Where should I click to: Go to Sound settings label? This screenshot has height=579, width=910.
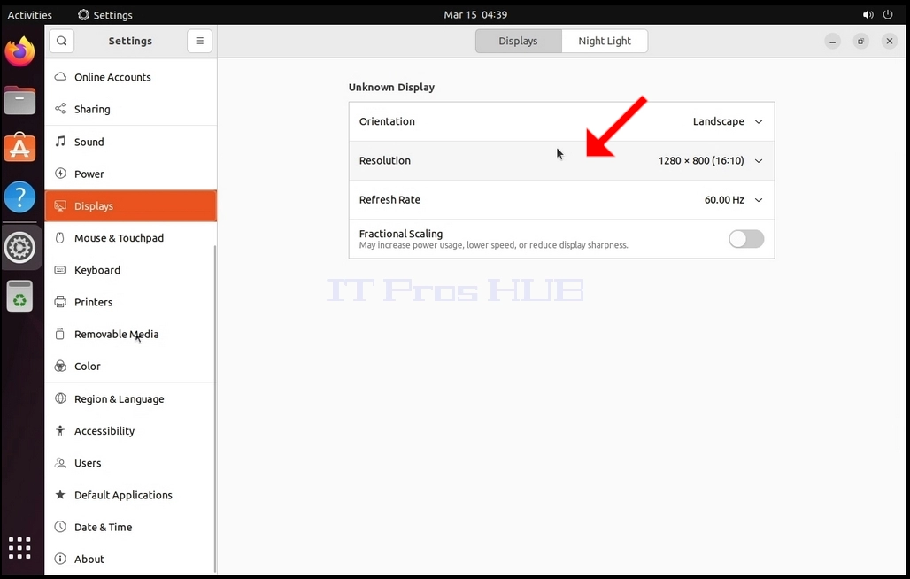pyautogui.click(x=89, y=142)
